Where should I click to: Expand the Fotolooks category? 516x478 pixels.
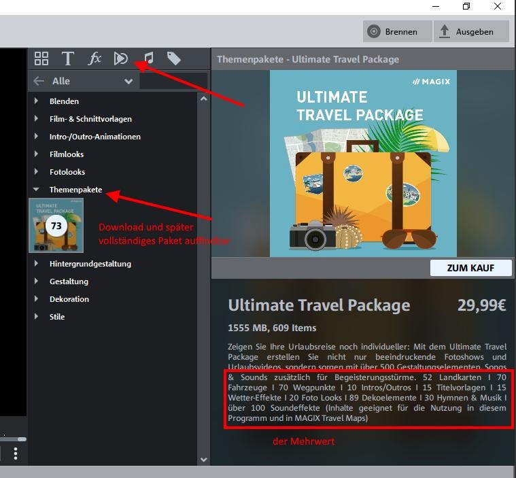tap(36, 172)
